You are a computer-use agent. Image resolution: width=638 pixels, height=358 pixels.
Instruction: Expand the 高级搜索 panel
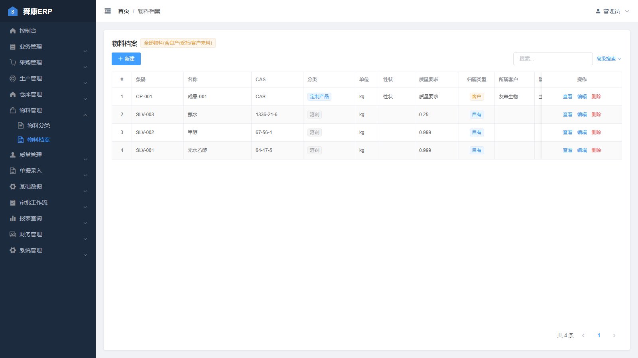(x=608, y=59)
